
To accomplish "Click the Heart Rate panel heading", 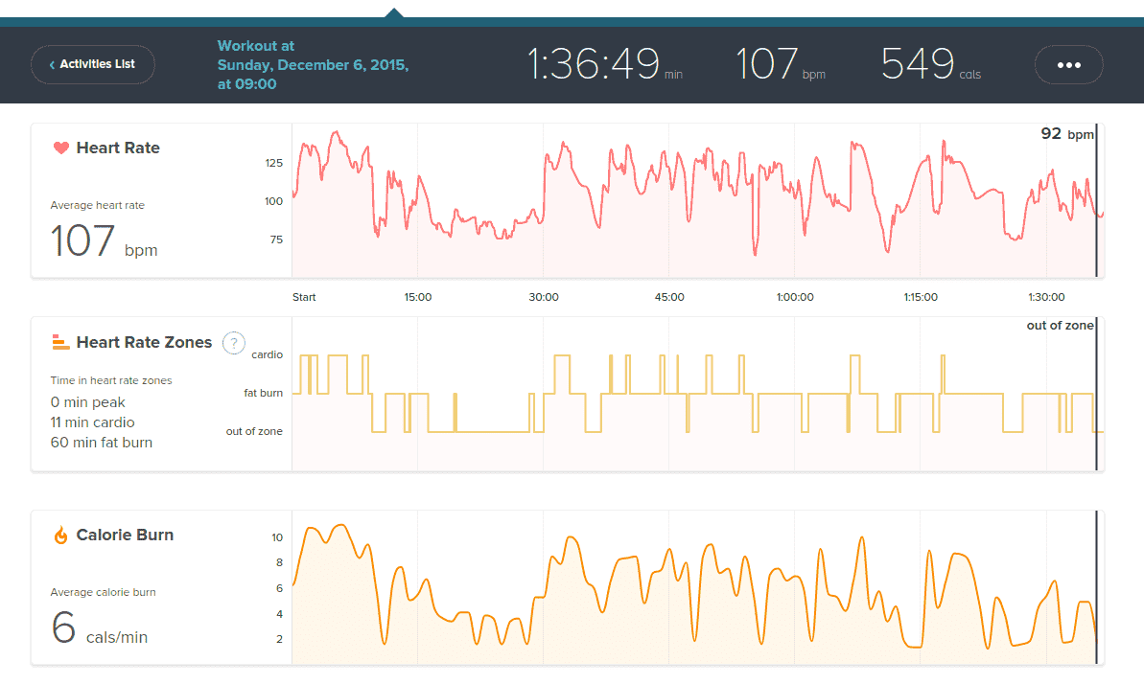I will (x=118, y=148).
